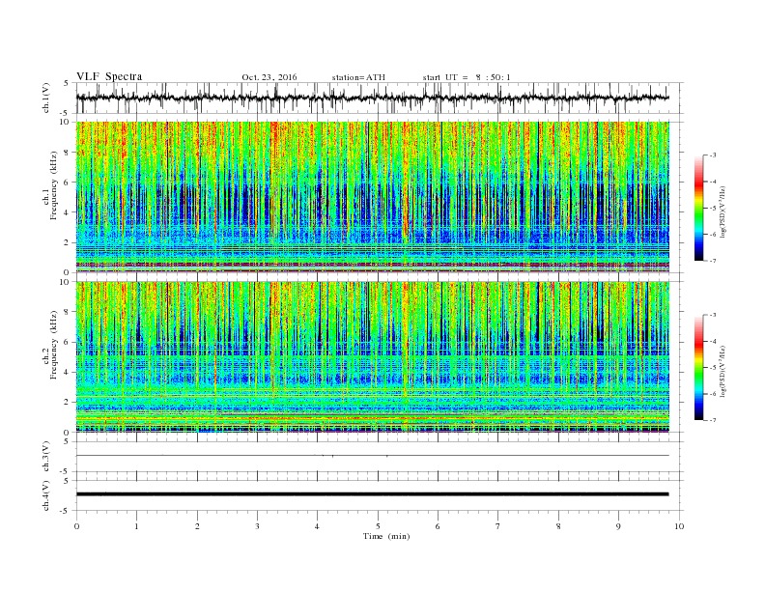Viewport: 765px width, 591px height.
Task: Click the "-7" label on ch.1 color bar
Action: [x=712, y=261]
